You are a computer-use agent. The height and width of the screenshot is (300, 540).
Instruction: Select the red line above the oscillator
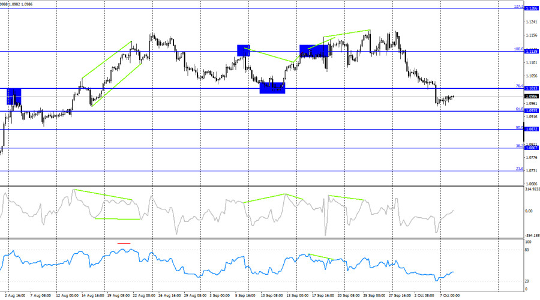[x=124, y=244]
